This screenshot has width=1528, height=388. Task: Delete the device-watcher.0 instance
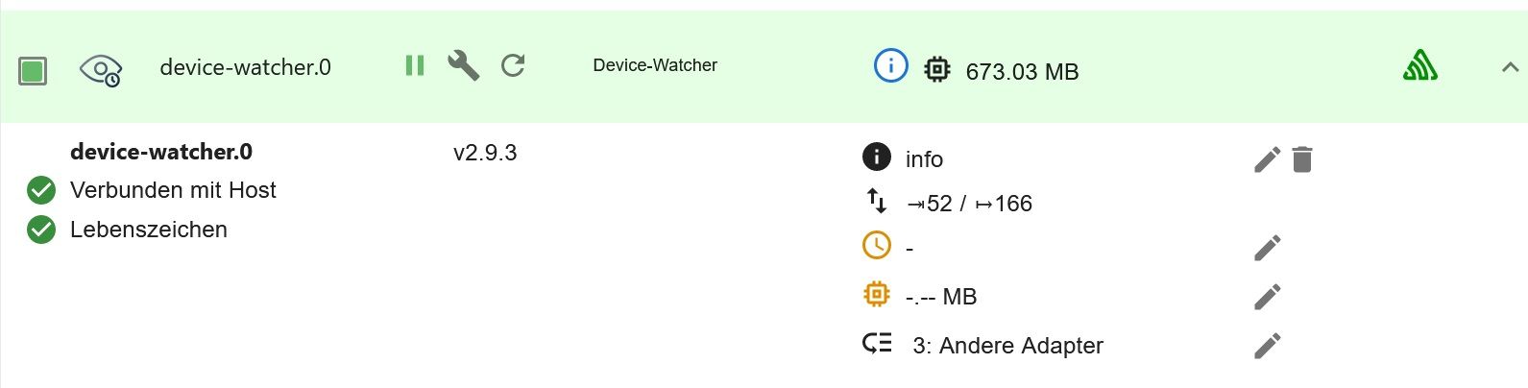1302,159
